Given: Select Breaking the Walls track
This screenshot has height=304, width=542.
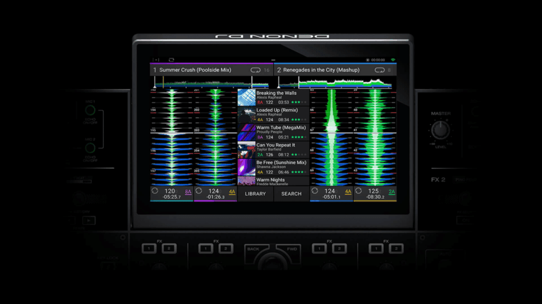Looking at the screenshot, I should (x=273, y=98).
